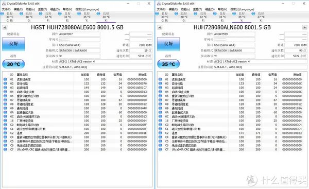Click 良好 health status button in left window
This screenshot has height=189, width=309.
[x=13, y=44]
